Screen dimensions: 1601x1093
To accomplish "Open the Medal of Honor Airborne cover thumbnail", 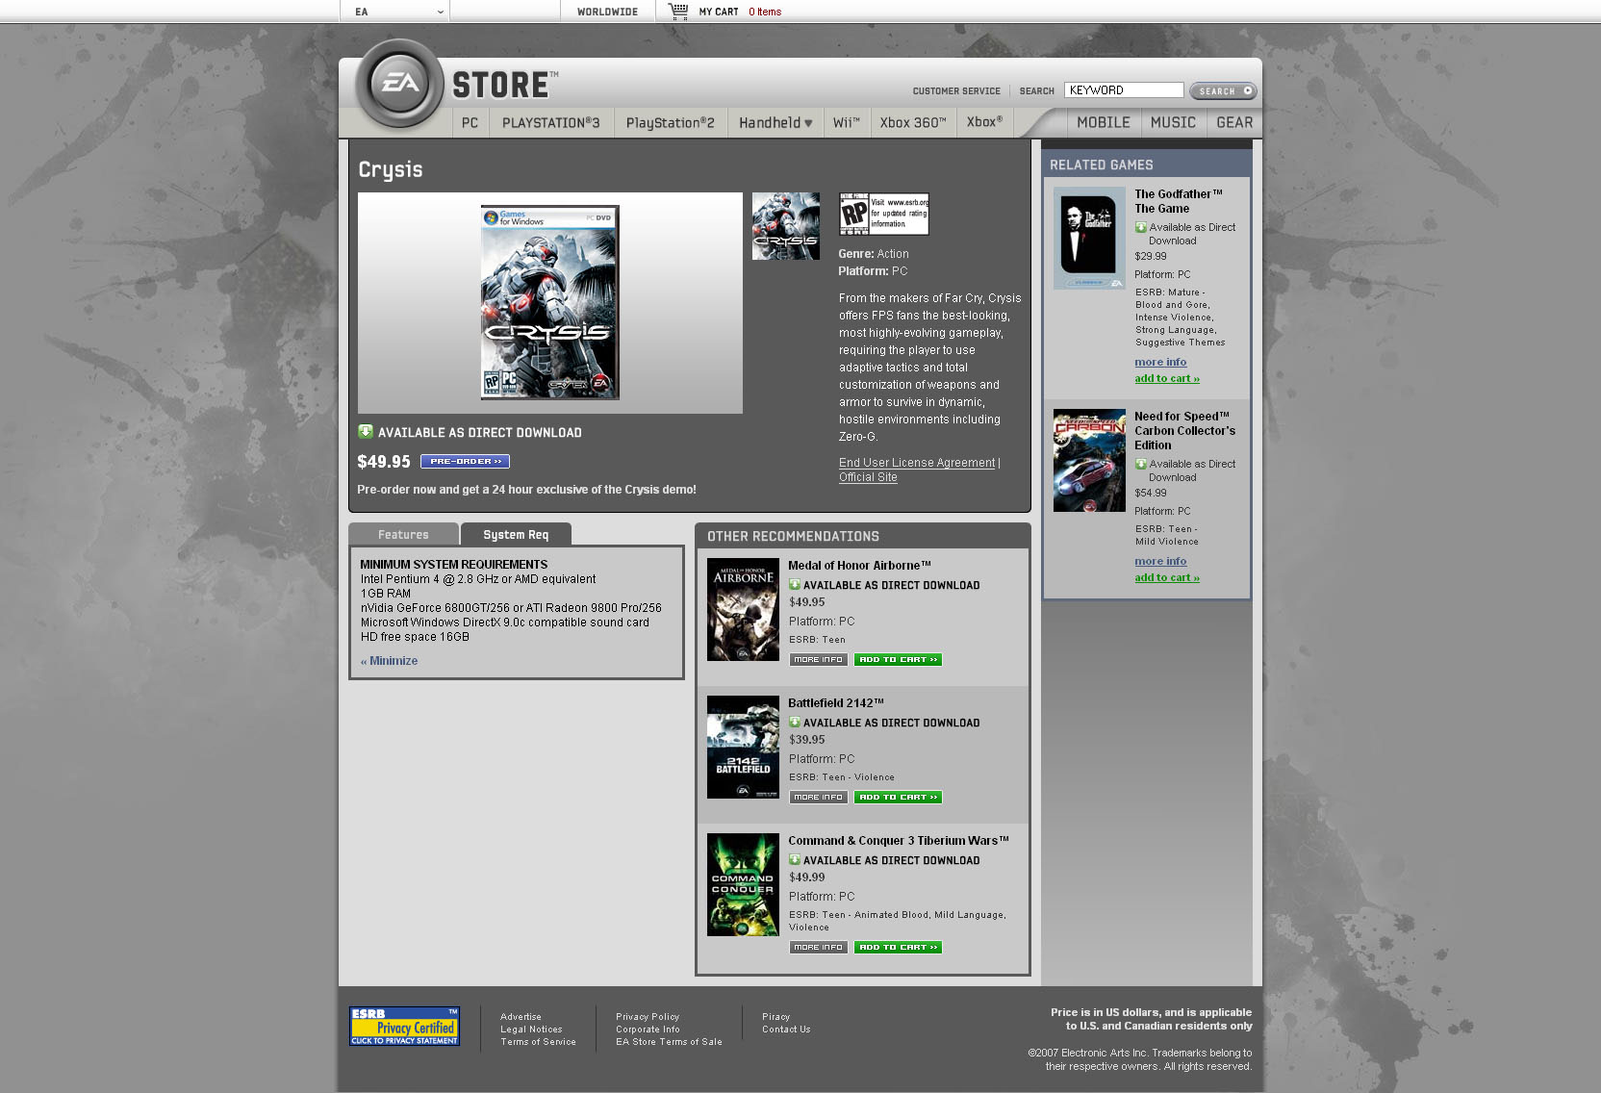I will coord(743,610).
